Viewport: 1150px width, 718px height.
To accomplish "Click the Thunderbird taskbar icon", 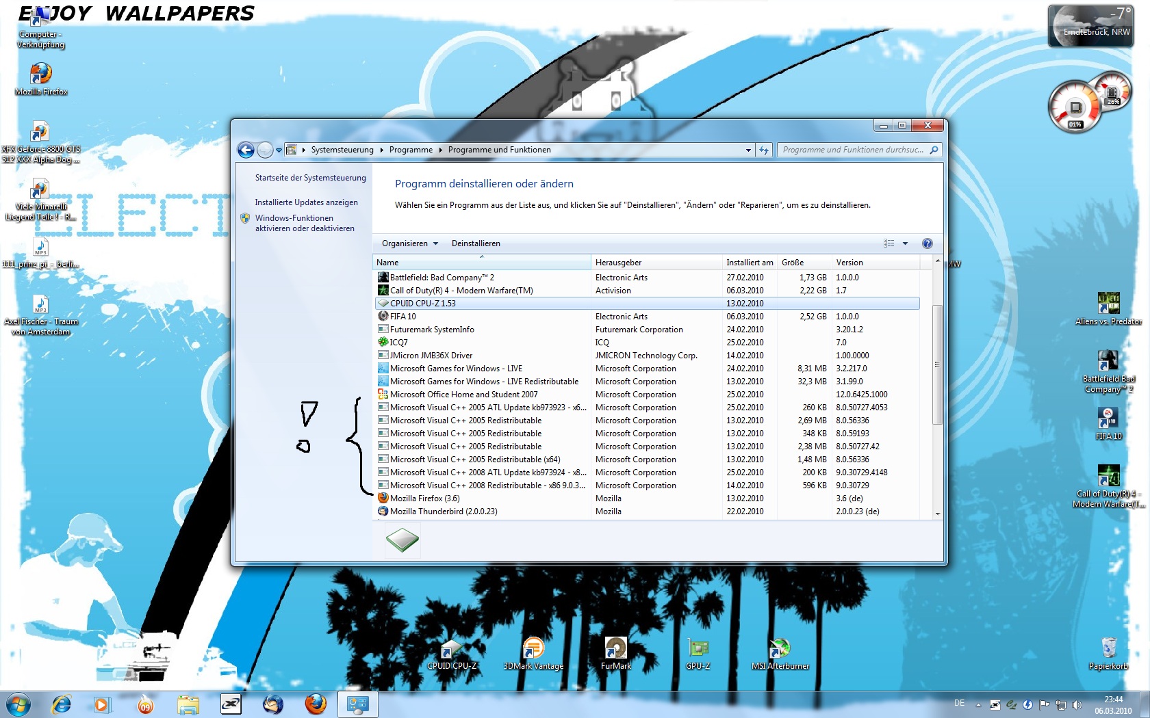I will tap(273, 704).
